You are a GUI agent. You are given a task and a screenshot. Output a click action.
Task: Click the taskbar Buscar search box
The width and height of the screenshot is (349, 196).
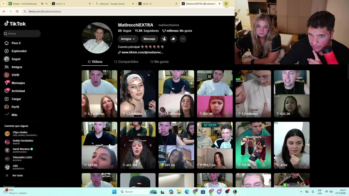[x=139, y=192]
